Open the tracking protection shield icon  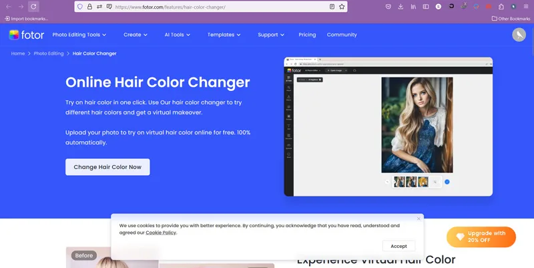pyautogui.click(x=80, y=7)
